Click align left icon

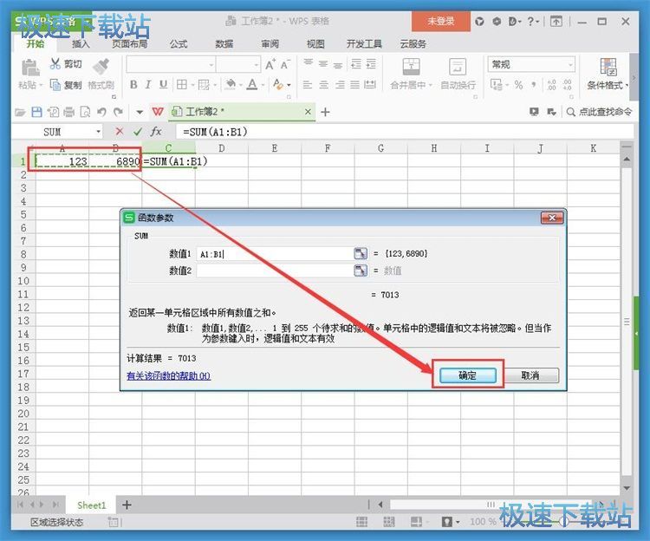(x=307, y=85)
